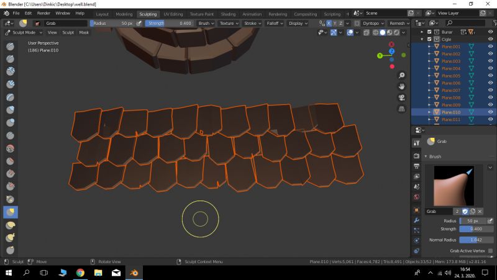497x280 pixels.
Task: Open File Explorer from the taskbar
Action: 98,273
